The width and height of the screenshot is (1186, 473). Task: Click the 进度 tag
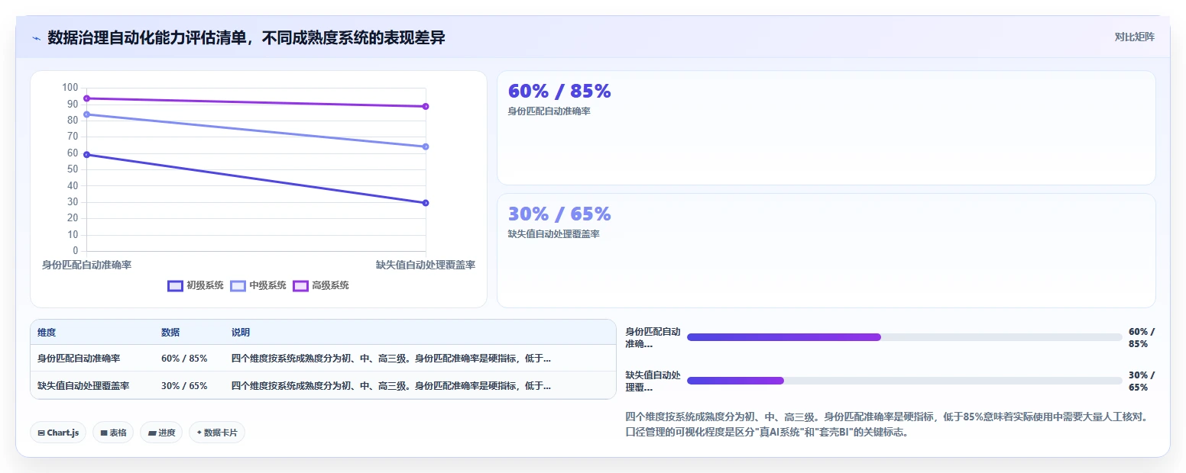(161, 433)
